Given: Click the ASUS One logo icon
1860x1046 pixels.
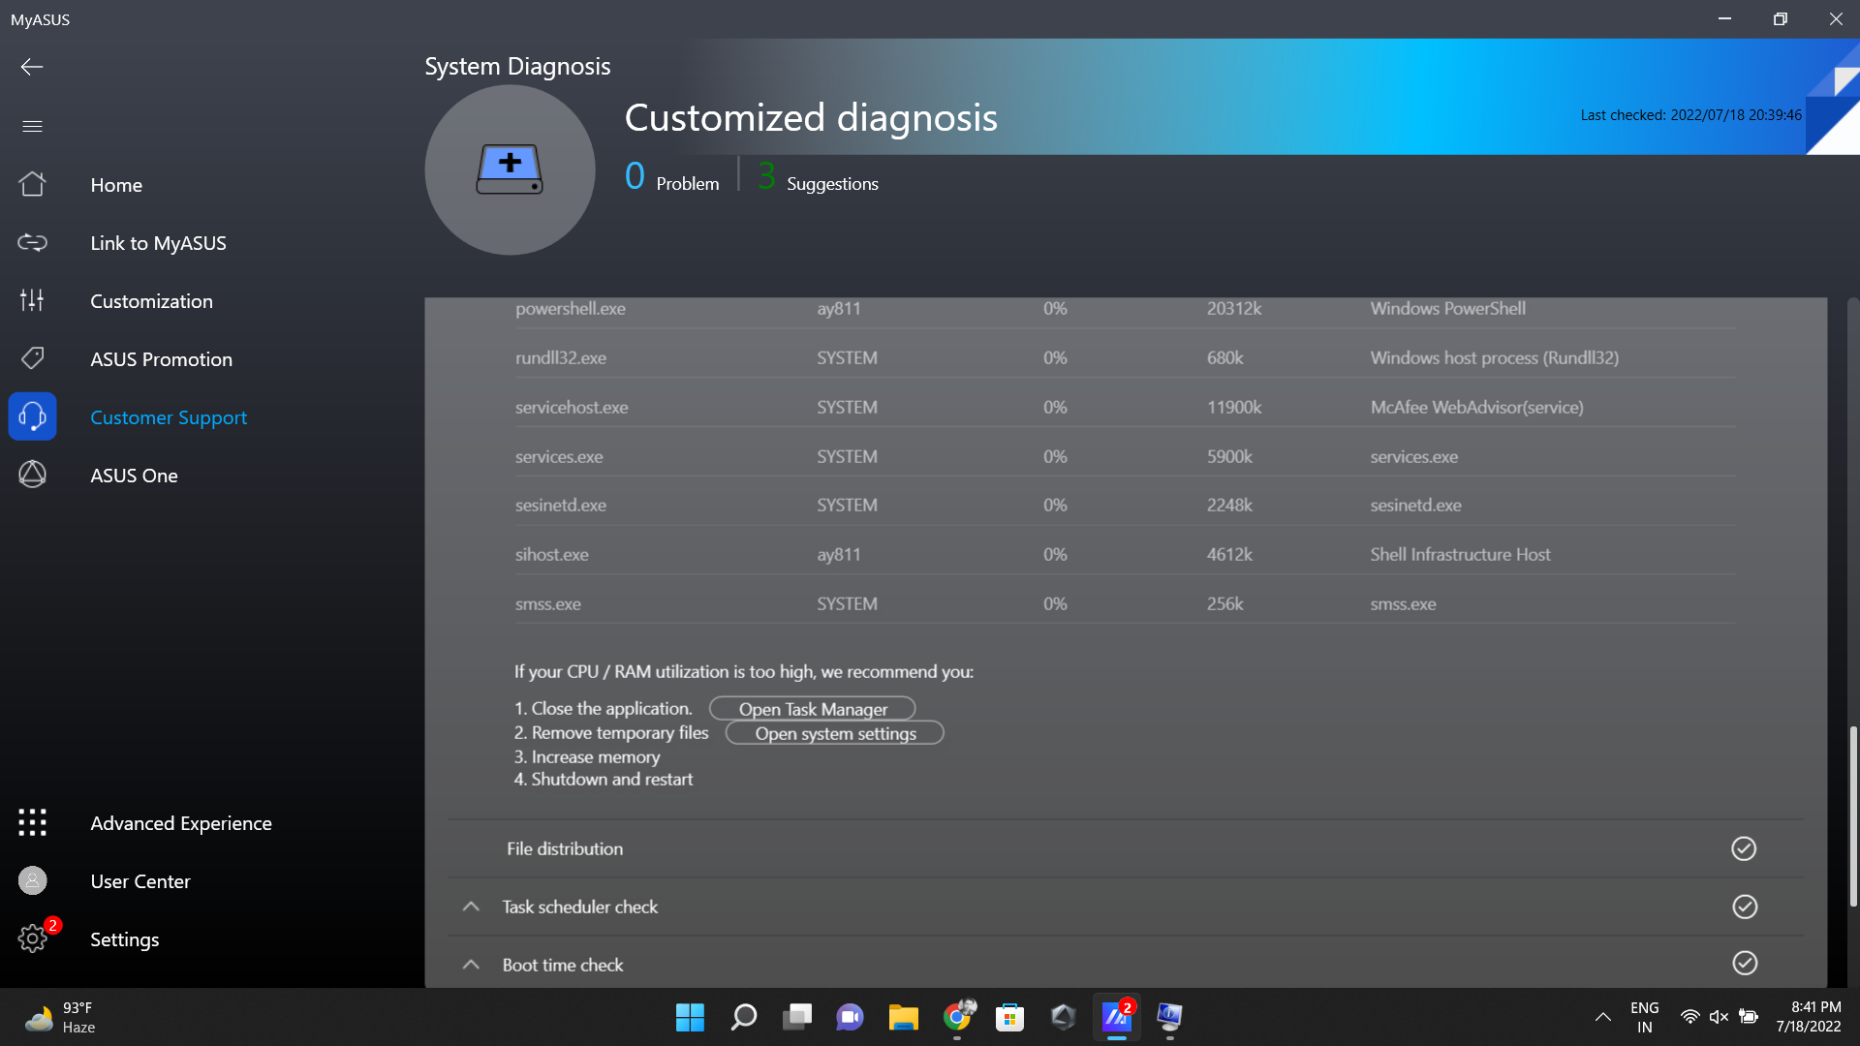Looking at the screenshot, I should (32, 475).
